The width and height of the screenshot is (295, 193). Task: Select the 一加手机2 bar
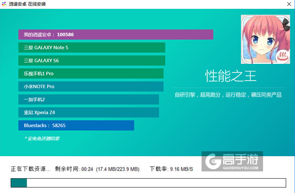pos(88,99)
